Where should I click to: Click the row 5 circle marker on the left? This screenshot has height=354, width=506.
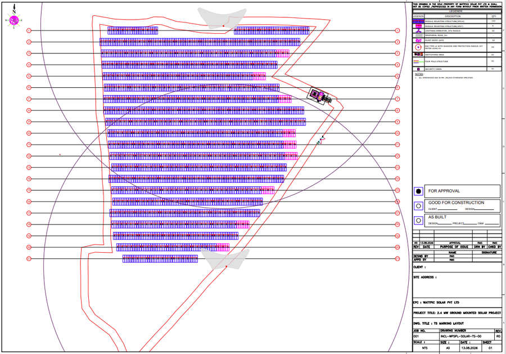[x=29, y=76]
